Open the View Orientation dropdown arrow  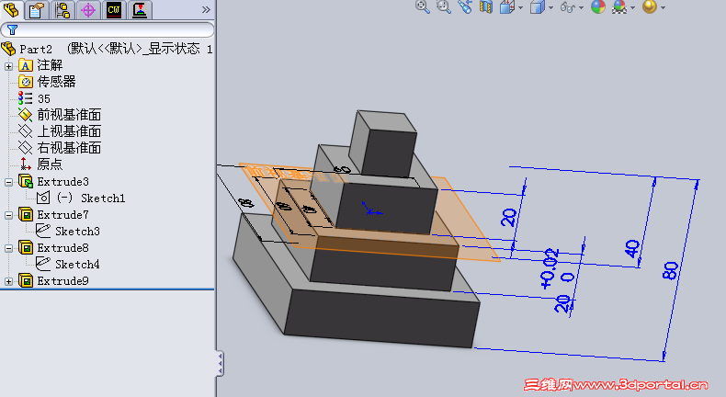coord(520,7)
